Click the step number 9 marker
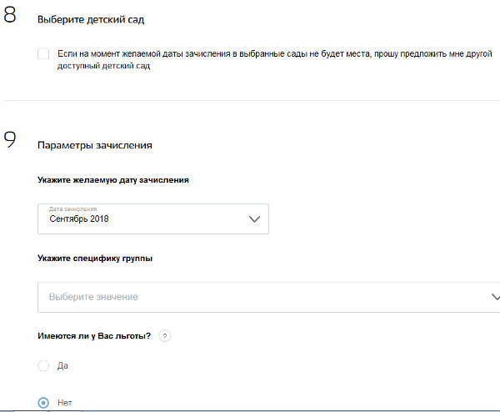Image resolution: width=500 pixels, height=412 pixels. pyautogui.click(x=9, y=140)
